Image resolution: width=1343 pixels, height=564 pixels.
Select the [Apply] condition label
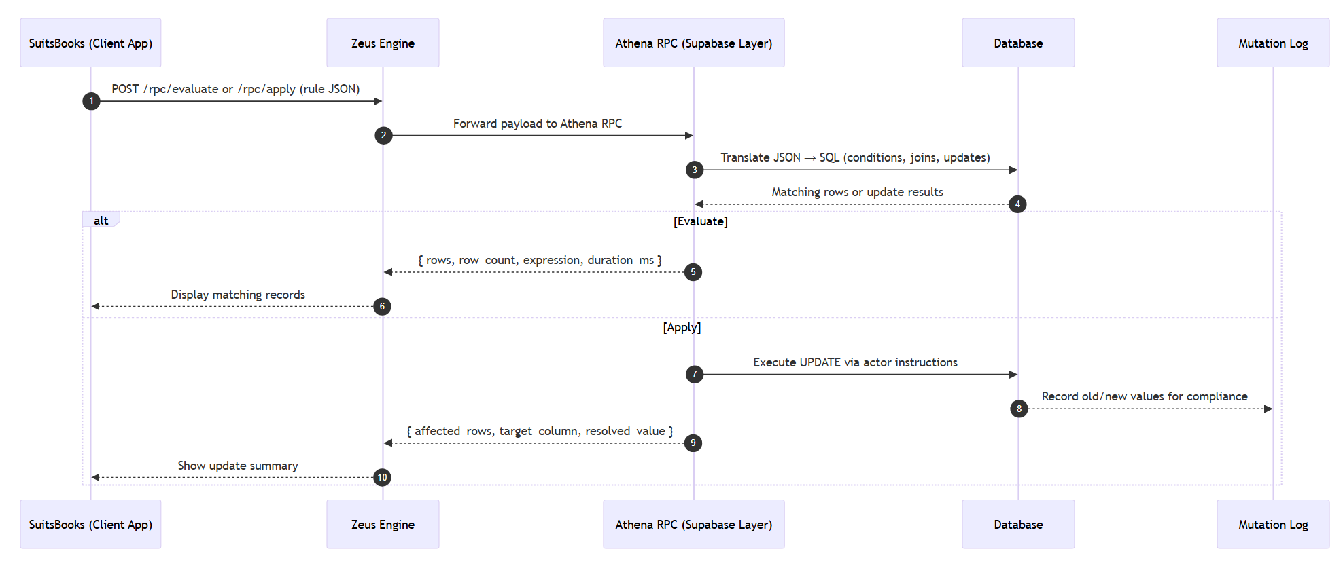[x=682, y=327]
